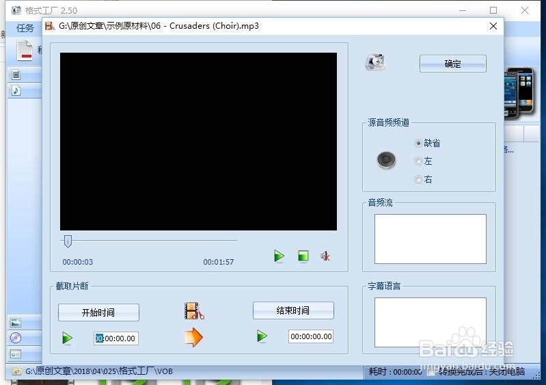Maximize the 格式工厂 main window

493,10
